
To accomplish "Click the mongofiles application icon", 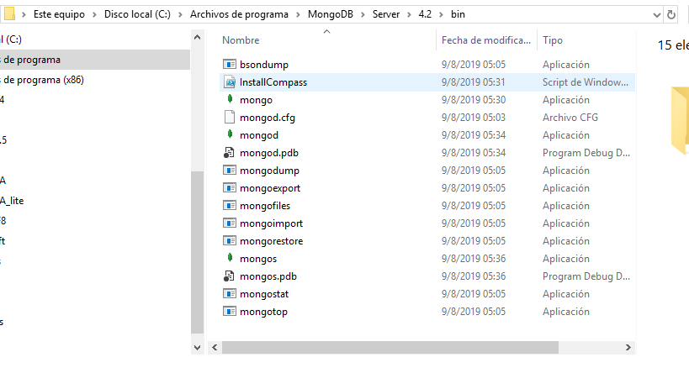I will click(x=230, y=205).
